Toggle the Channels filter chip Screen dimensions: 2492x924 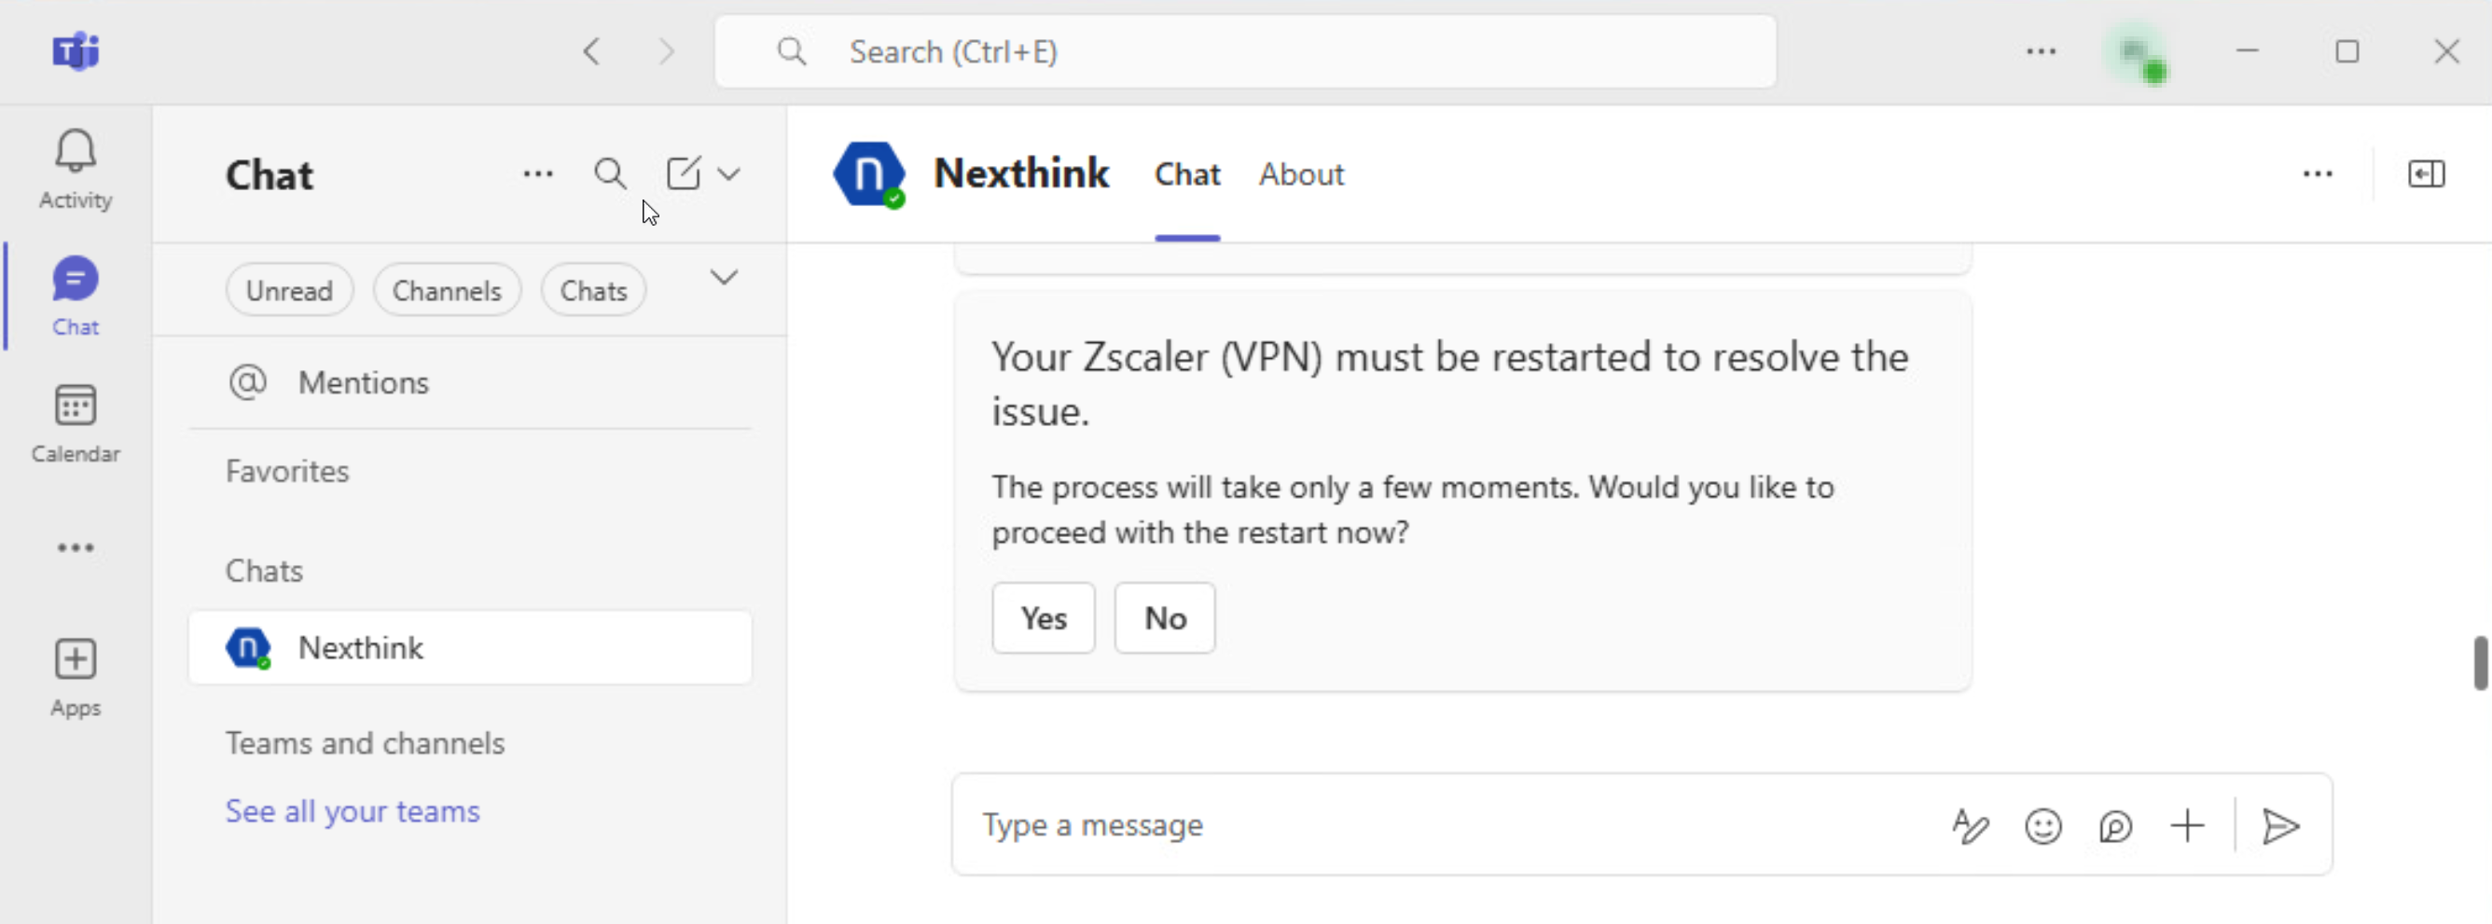coord(447,290)
